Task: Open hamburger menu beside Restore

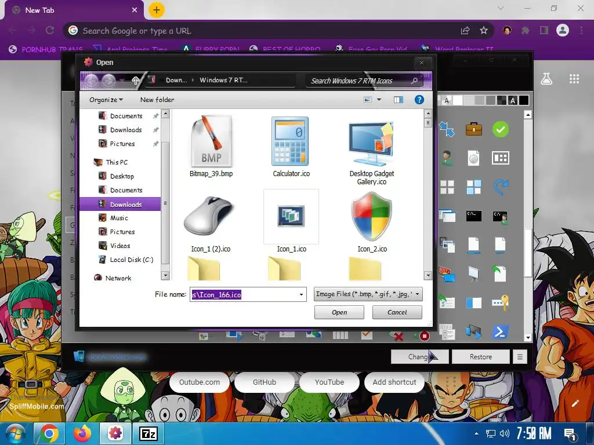Action: coord(520,357)
